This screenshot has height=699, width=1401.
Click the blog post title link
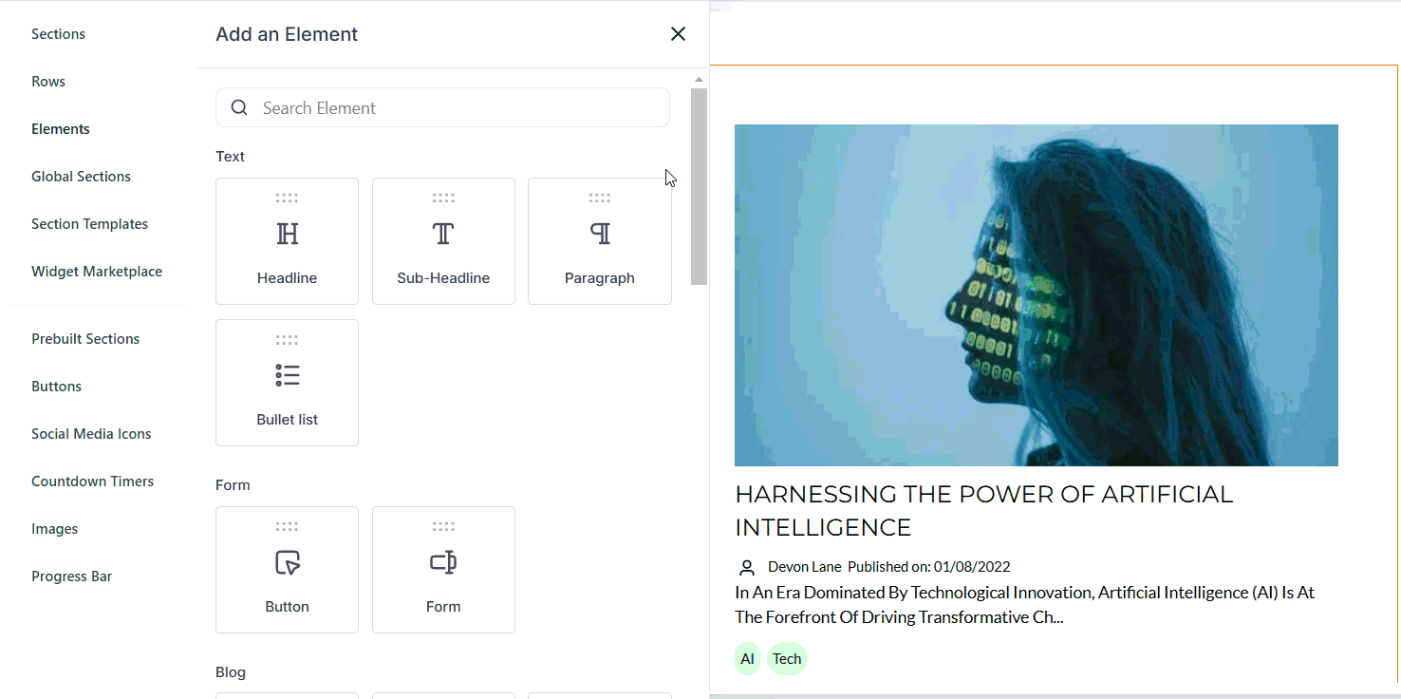tap(983, 510)
